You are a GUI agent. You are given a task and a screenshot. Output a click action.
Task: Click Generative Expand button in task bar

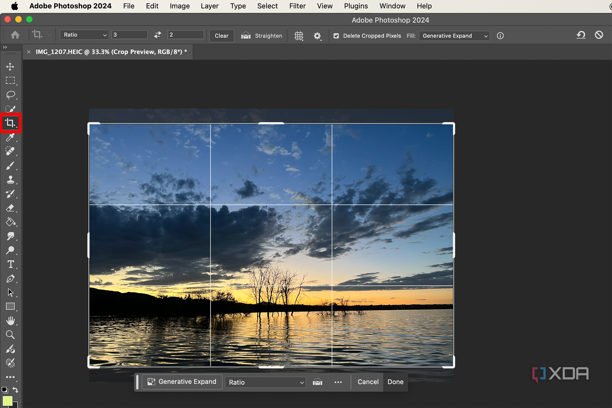coord(182,382)
